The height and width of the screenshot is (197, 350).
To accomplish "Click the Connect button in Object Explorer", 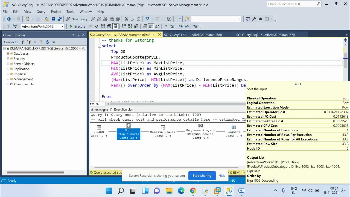I will pyautogui.click(x=11, y=42).
